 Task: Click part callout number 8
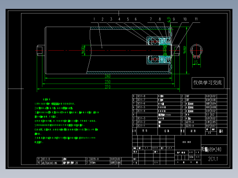(160, 19)
